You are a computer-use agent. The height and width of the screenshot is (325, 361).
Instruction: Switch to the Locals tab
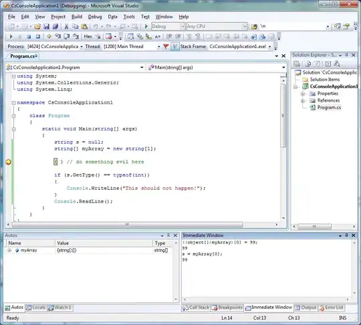tap(35, 308)
